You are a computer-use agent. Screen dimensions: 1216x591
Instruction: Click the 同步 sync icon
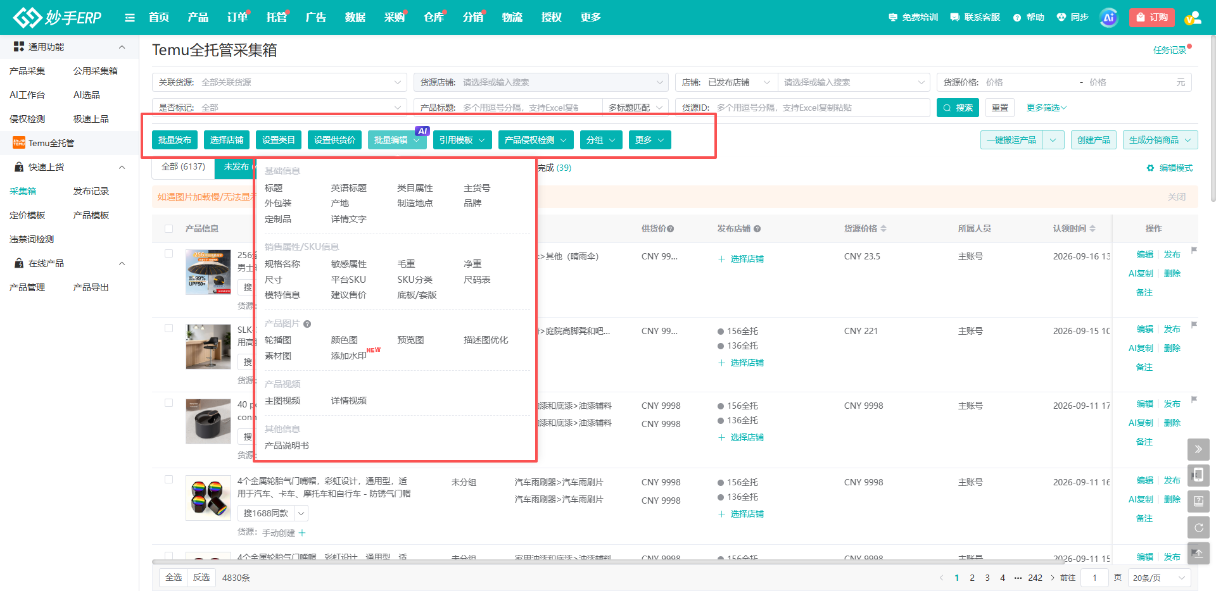pos(1061,17)
